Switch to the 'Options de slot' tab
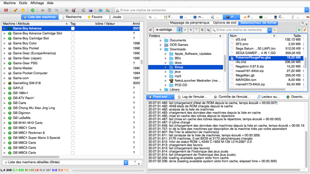310x174 pixels. tap(224, 23)
